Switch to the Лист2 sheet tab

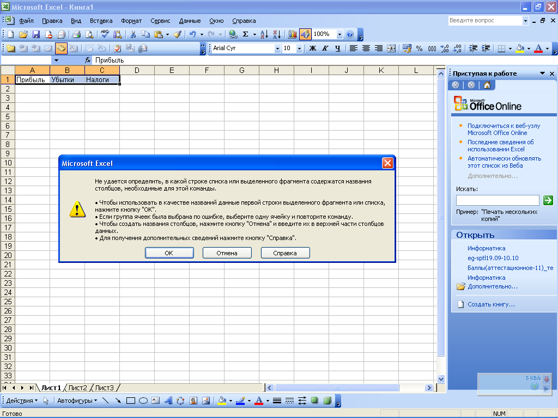point(77,388)
